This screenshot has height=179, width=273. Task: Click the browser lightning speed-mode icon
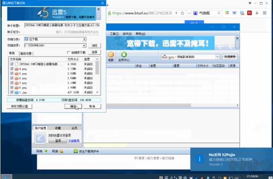point(176,13)
